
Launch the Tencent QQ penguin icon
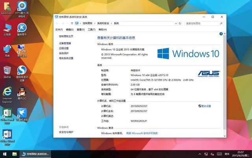click(22, 92)
